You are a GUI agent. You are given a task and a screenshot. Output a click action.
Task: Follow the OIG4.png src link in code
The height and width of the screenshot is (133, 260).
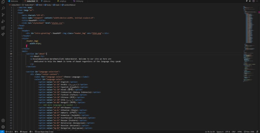(x=97, y=33)
